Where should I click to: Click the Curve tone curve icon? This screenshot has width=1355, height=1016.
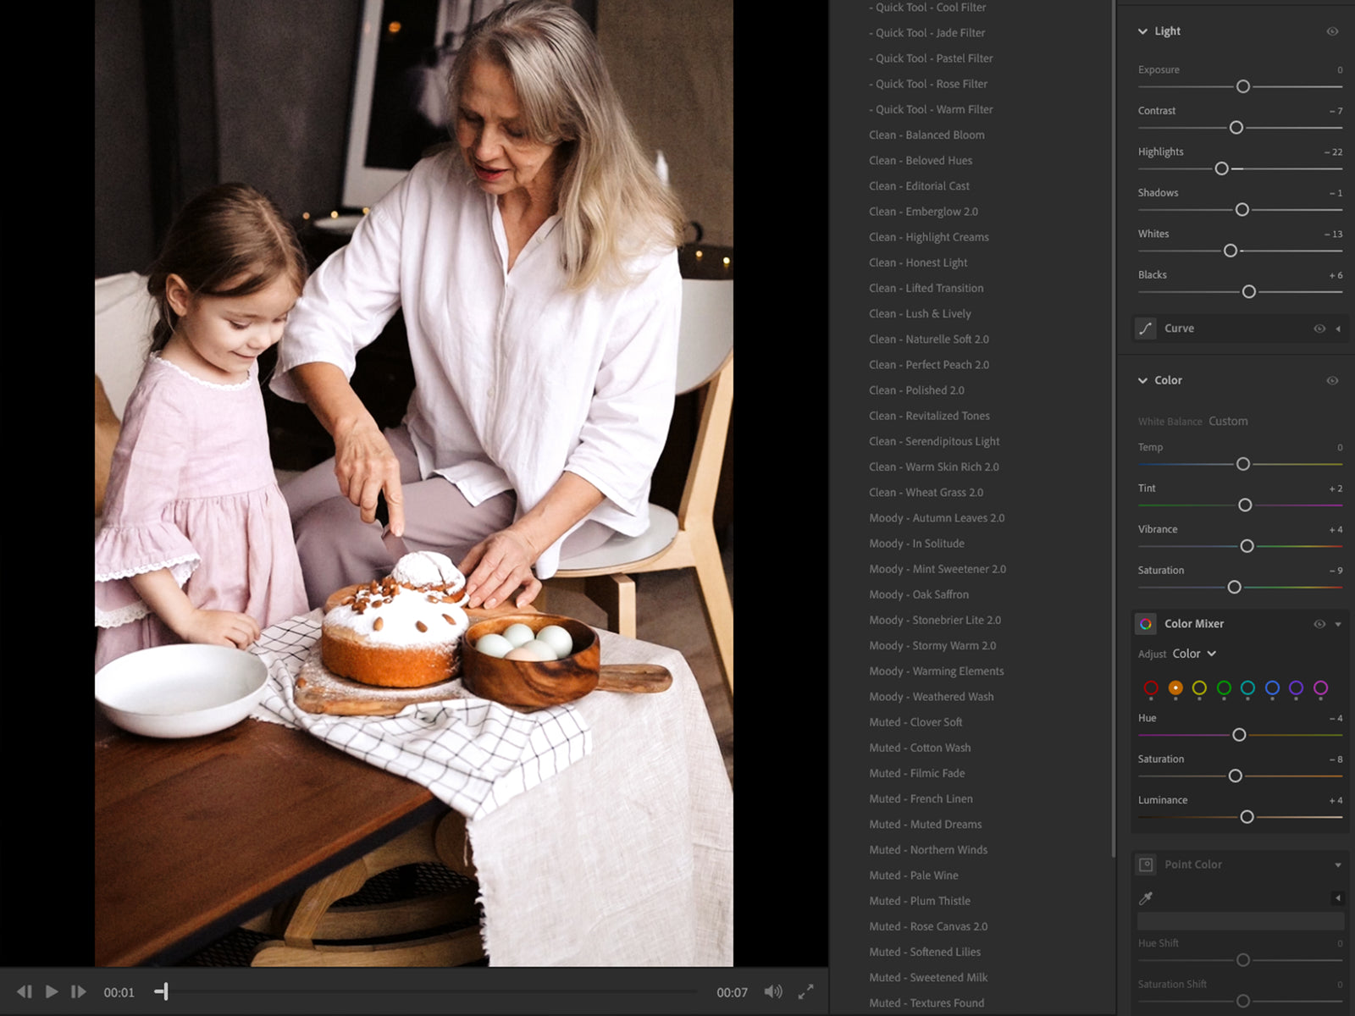click(1146, 329)
